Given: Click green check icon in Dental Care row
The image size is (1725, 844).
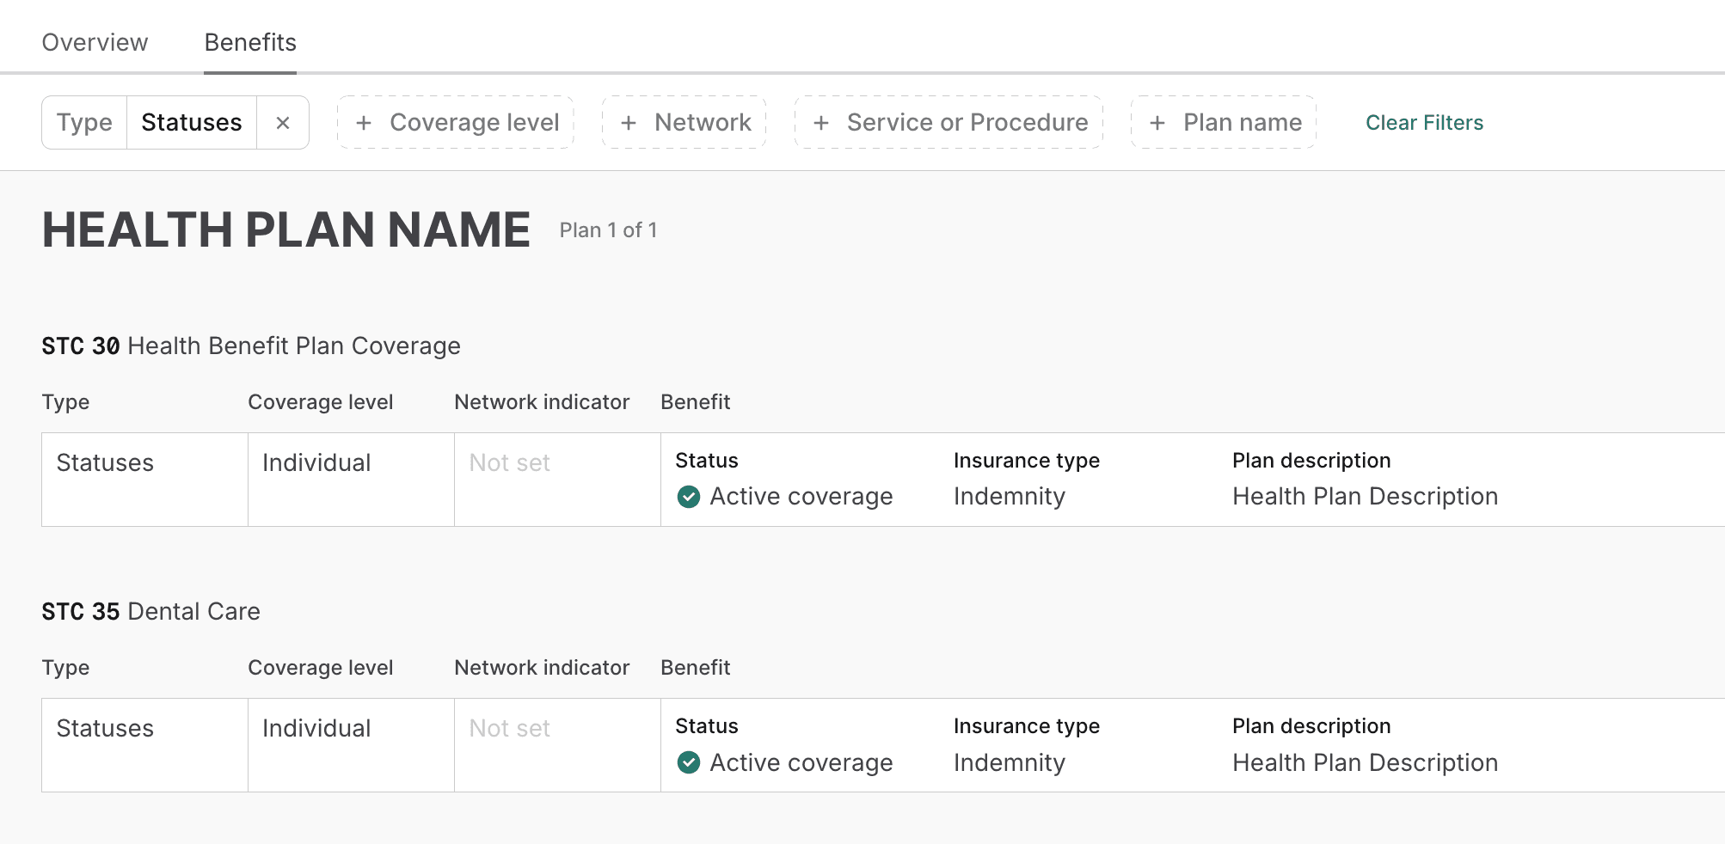Looking at the screenshot, I should (x=689, y=762).
